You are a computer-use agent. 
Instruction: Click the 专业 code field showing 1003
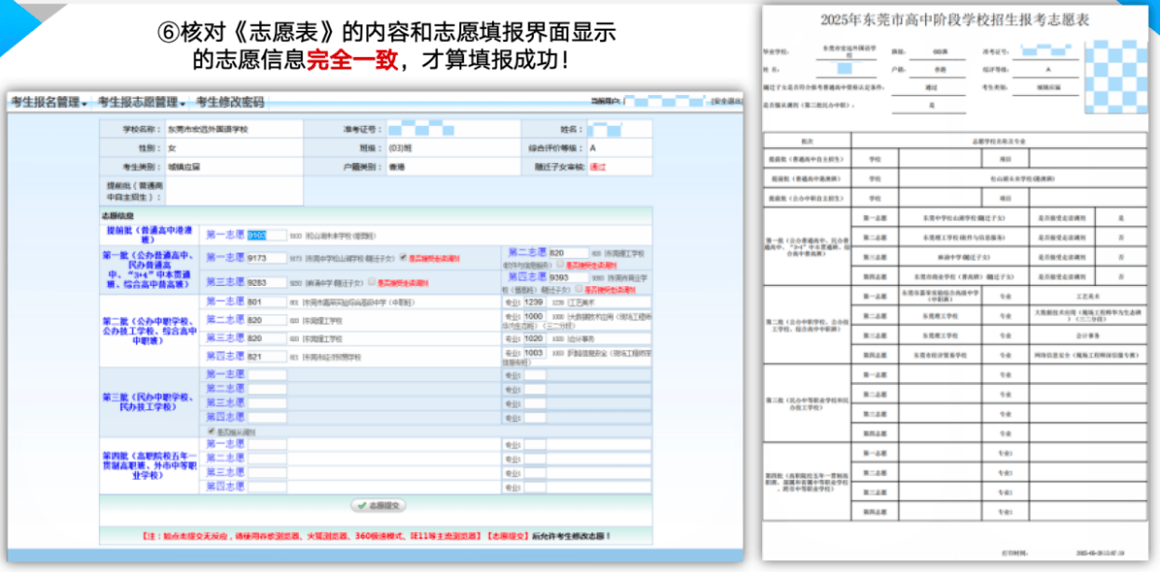pos(534,353)
